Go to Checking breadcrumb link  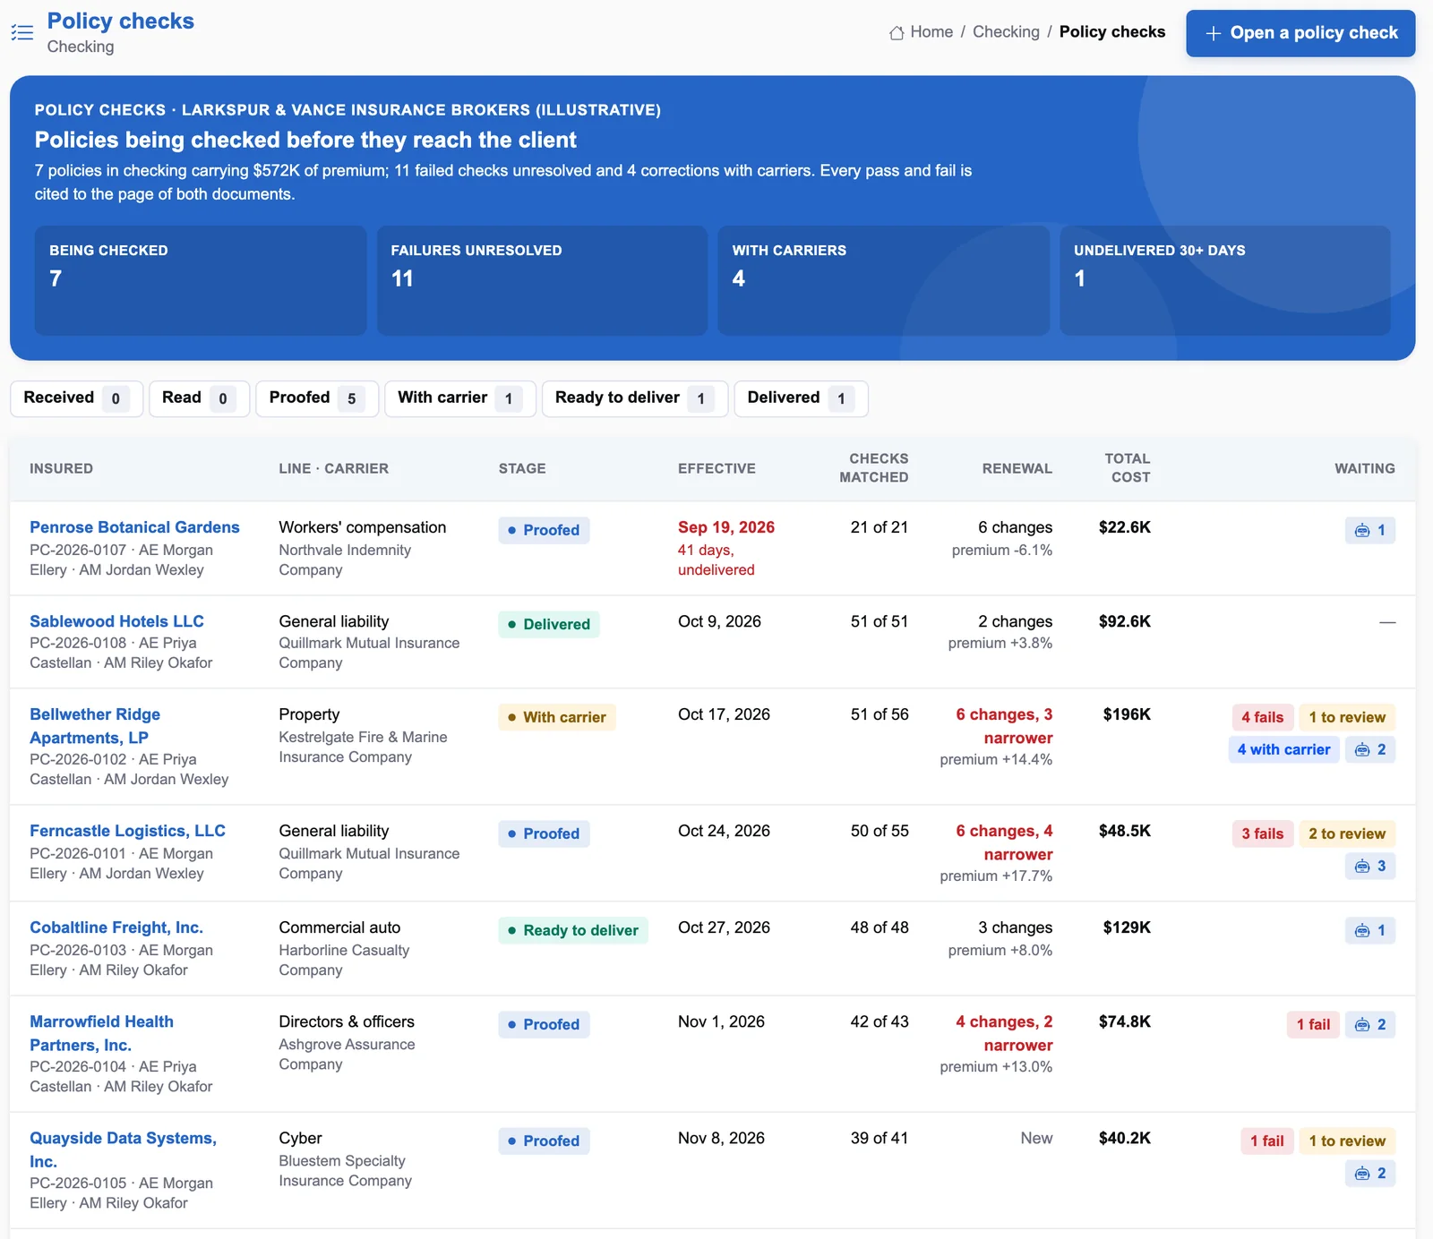(1006, 32)
